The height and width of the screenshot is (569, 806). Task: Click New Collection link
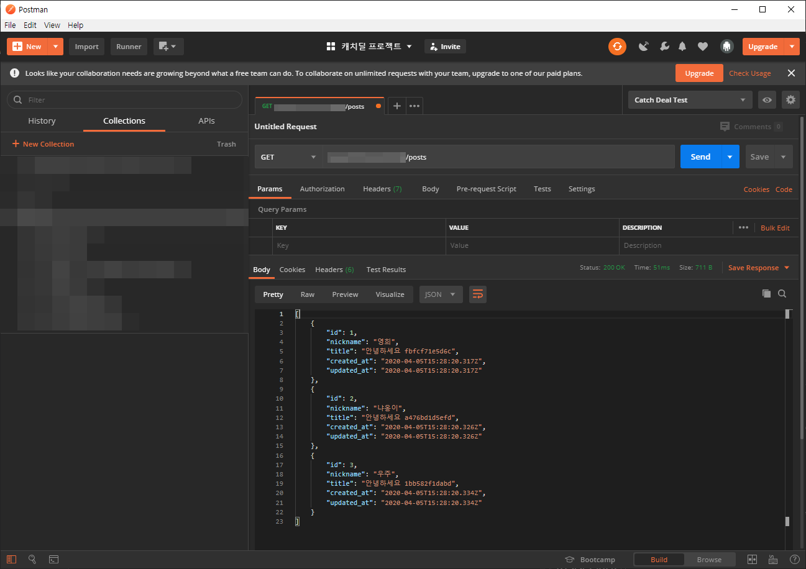pyautogui.click(x=43, y=144)
